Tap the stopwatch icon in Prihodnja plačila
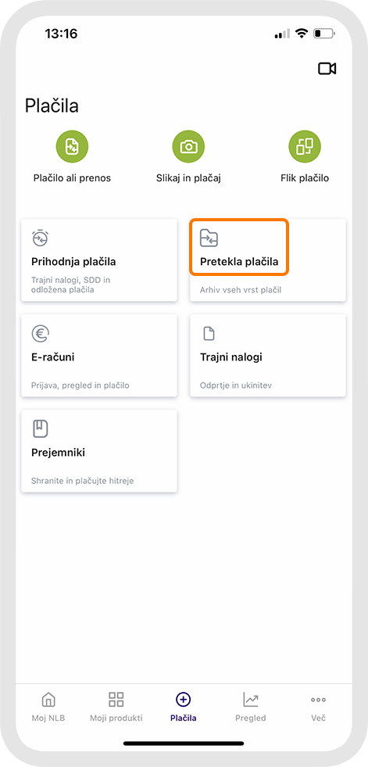This screenshot has height=767, width=368. coord(40,238)
